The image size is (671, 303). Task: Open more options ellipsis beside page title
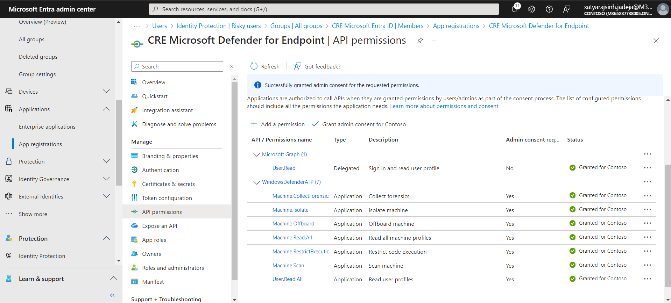click(x=434, y=41)
